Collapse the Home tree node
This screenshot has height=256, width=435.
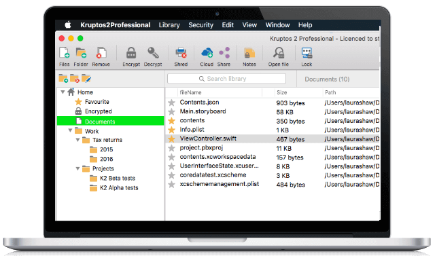[63, 92]
